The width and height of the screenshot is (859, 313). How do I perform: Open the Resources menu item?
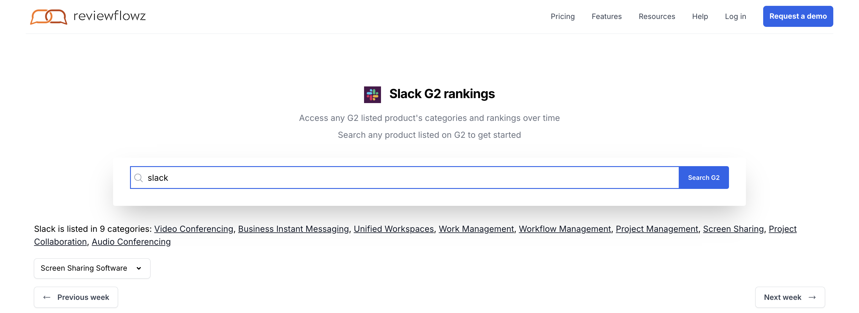pos(657,16)
